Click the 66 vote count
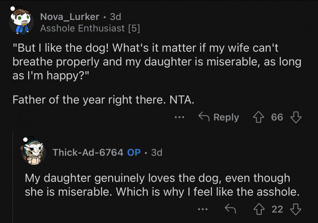 tap(277, 117)
